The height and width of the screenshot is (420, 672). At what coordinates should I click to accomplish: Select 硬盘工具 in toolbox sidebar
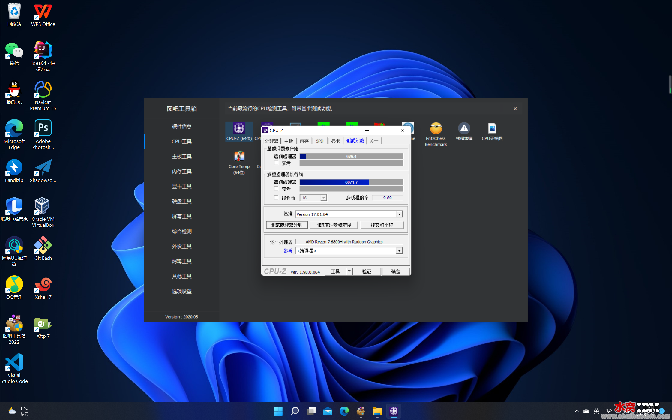click(182, 201)
